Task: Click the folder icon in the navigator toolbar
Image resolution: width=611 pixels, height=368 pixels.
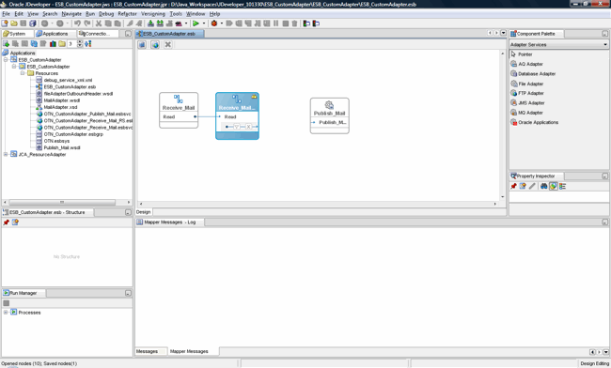Action: pyautogui.click(x=62, y=43)
